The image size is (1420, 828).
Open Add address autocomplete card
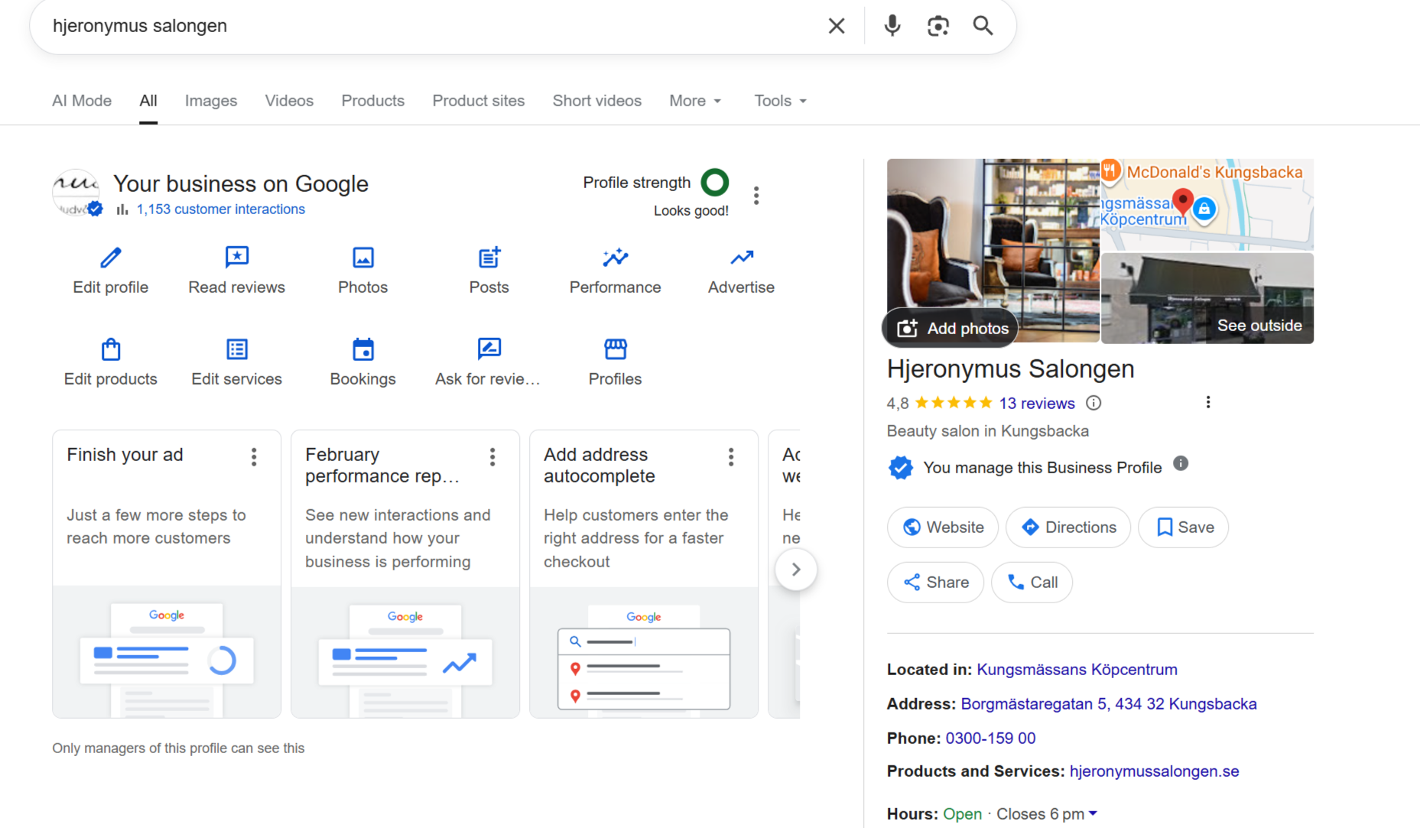click(x=644, y=574)
